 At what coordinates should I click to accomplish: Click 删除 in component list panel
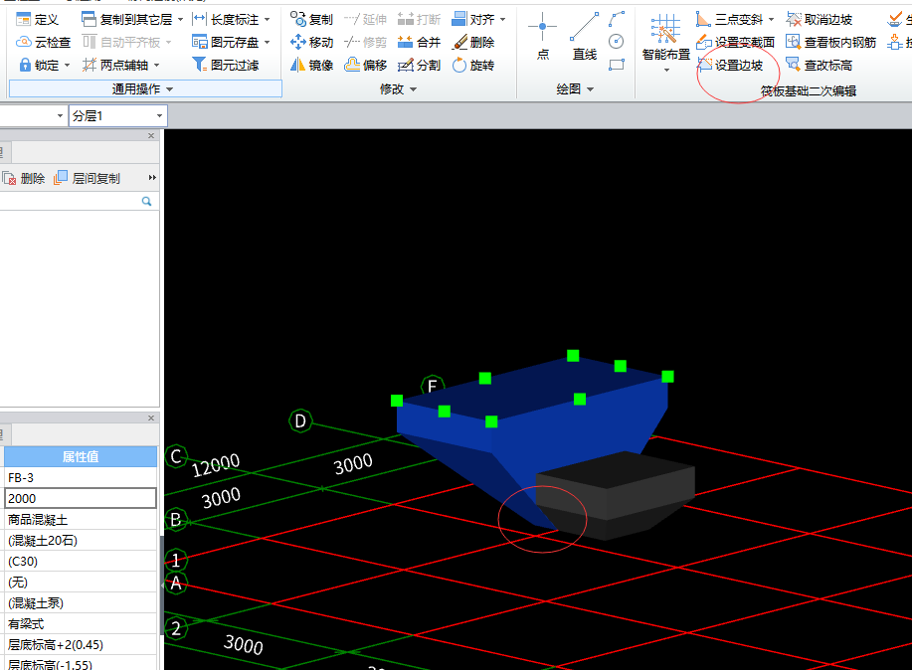pyautogui.click(x=24, y=179)
